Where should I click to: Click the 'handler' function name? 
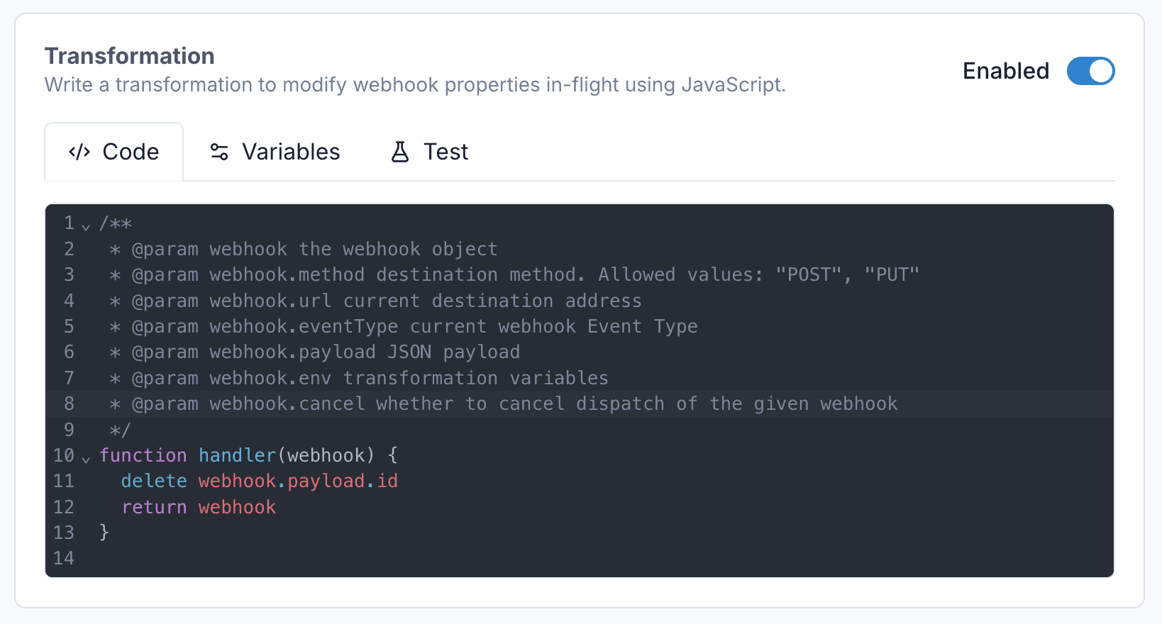tap(237, 455)
